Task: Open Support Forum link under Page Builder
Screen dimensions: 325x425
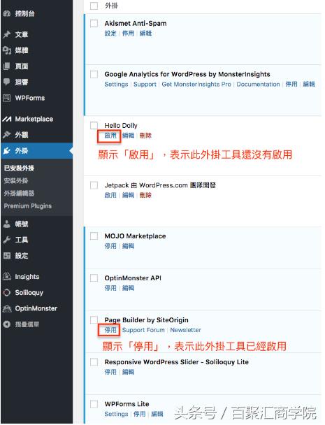Action: point(143,330)
